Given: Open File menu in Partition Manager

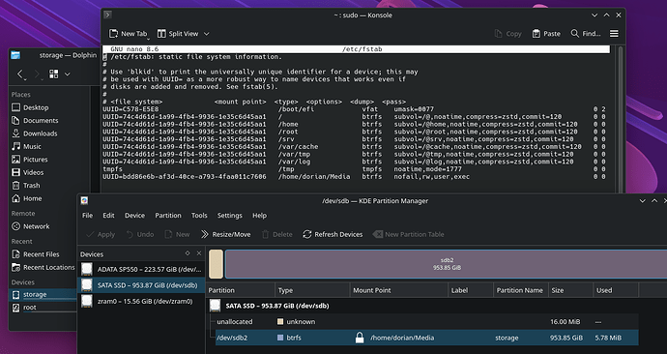Looking at the screenshot, I should [x=87, y=216].
